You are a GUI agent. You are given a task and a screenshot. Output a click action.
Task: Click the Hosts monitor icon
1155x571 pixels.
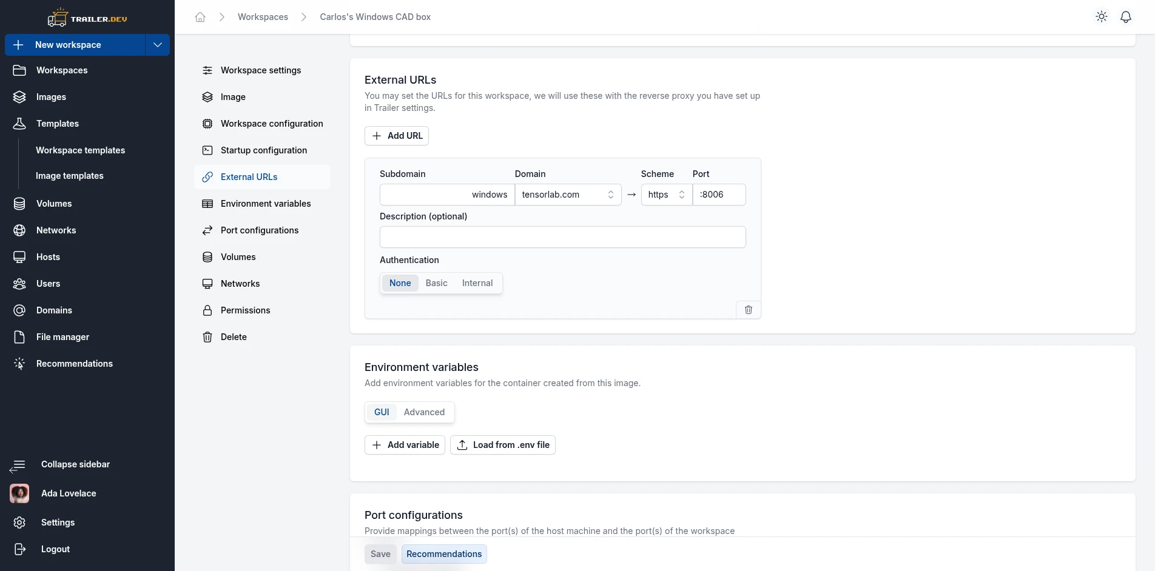pos(19,257)
